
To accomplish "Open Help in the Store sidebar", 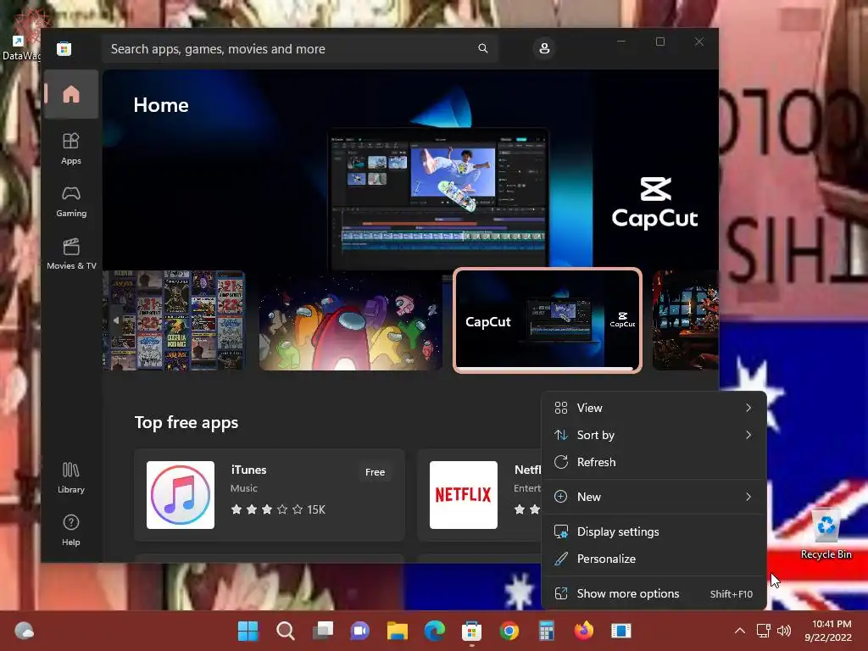I will coord(71,530).
